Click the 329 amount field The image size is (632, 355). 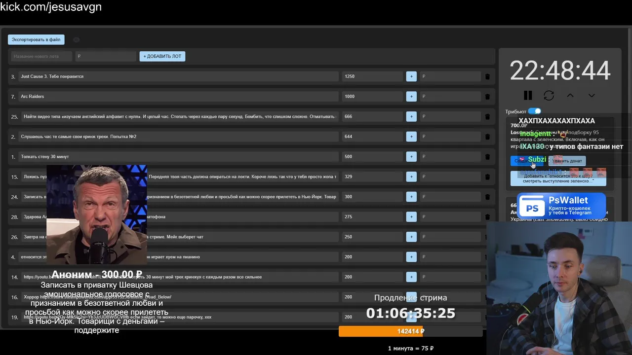372,177
